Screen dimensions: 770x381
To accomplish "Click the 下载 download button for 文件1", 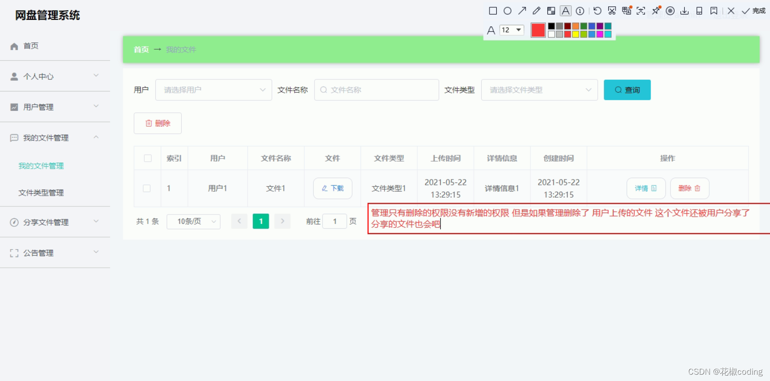I will (333, 188).
